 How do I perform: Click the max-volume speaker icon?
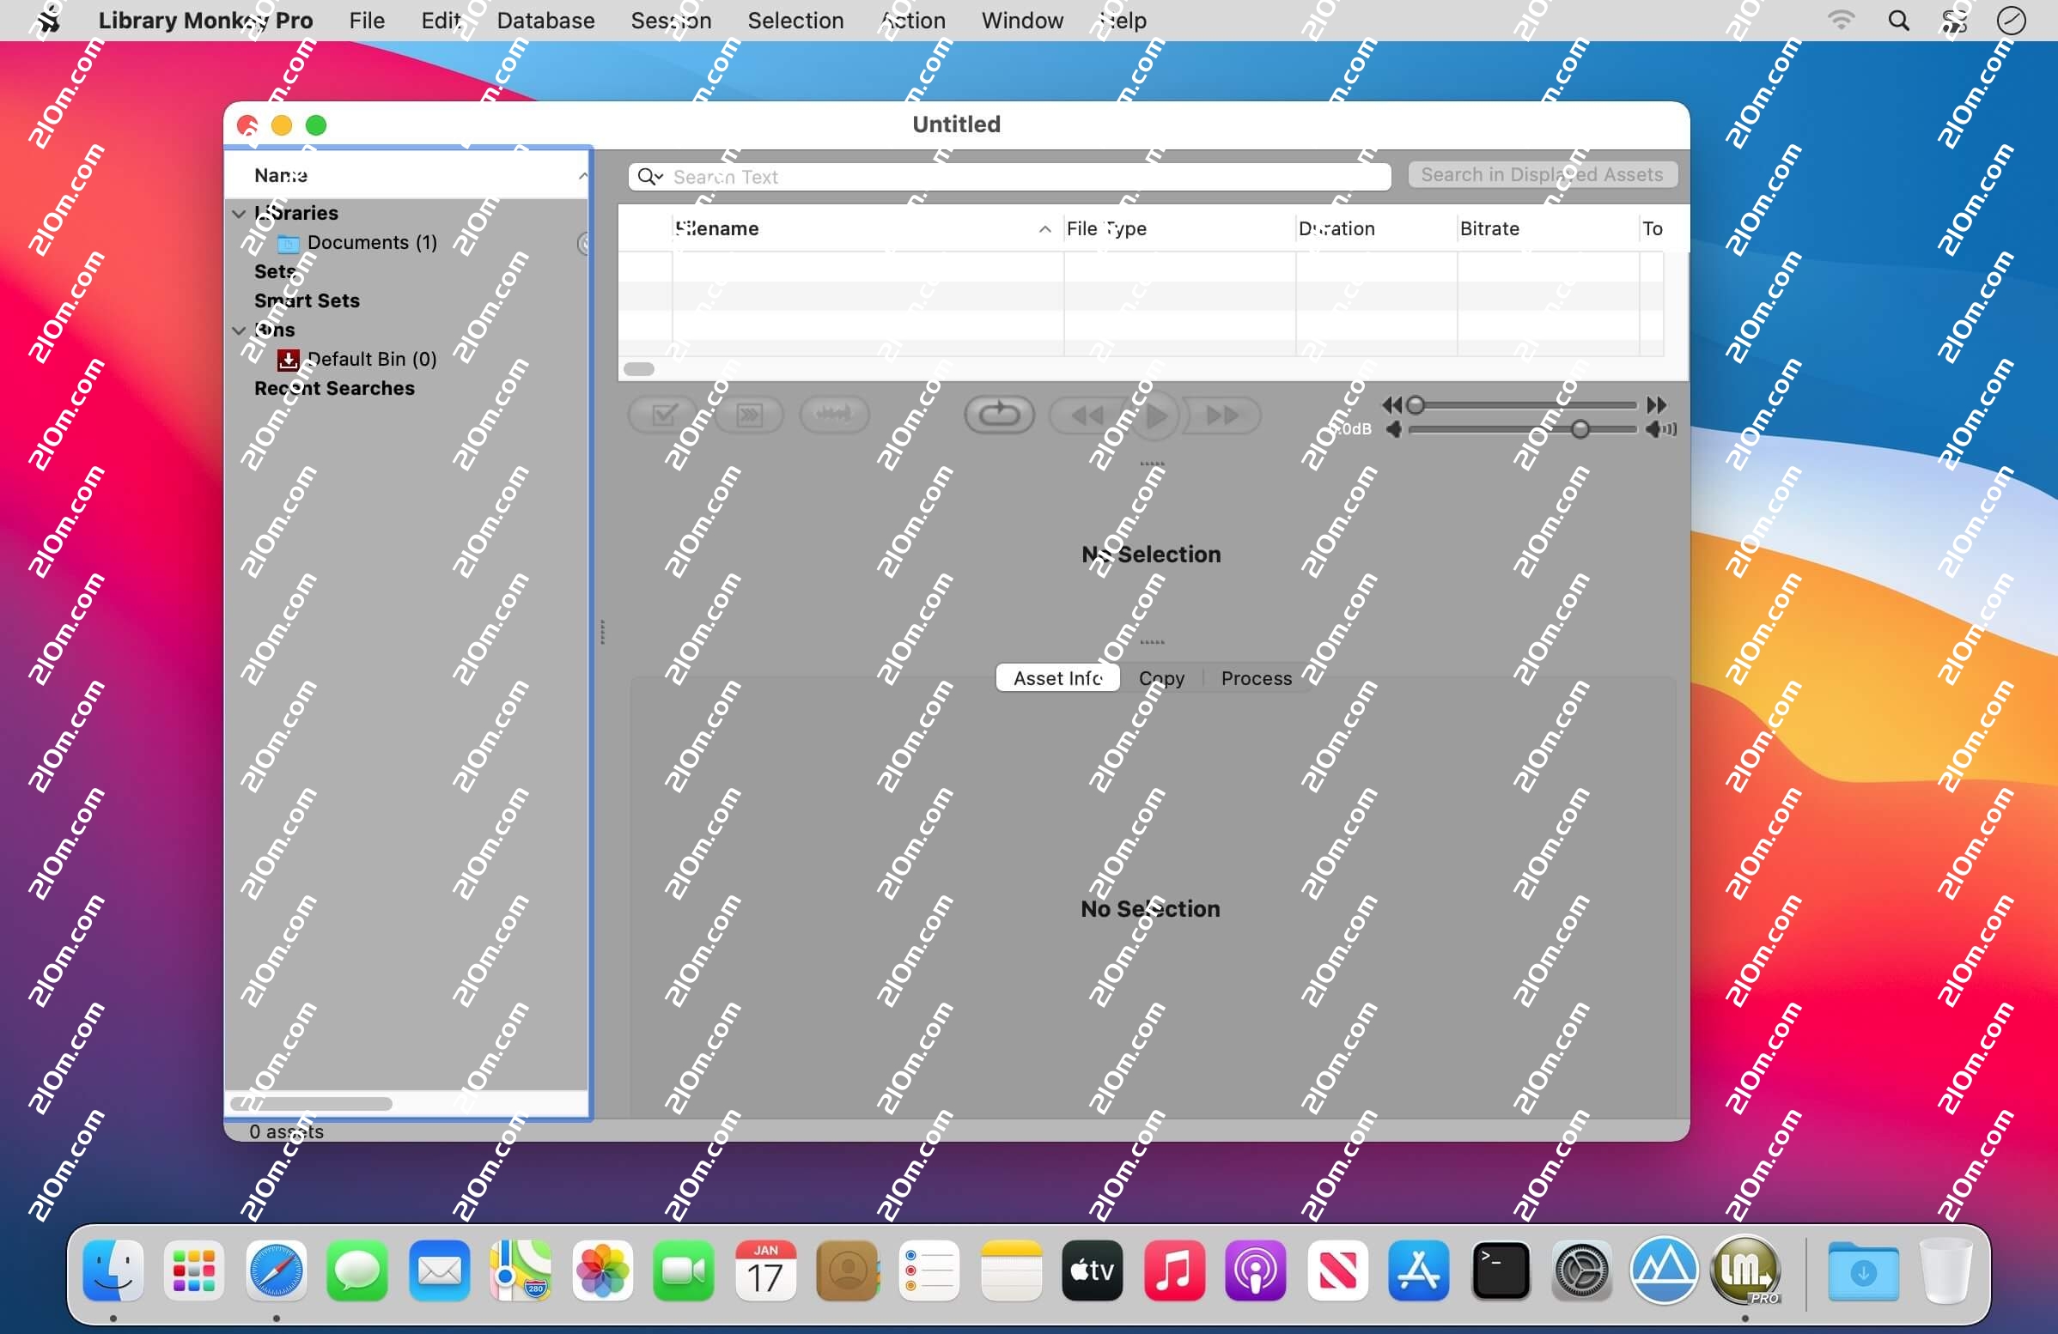click(1660, 429)
